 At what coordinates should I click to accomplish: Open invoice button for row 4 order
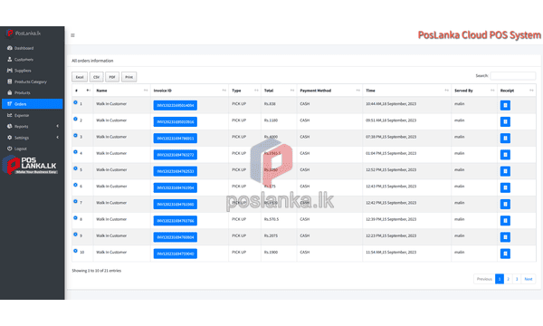click(176, 155)
